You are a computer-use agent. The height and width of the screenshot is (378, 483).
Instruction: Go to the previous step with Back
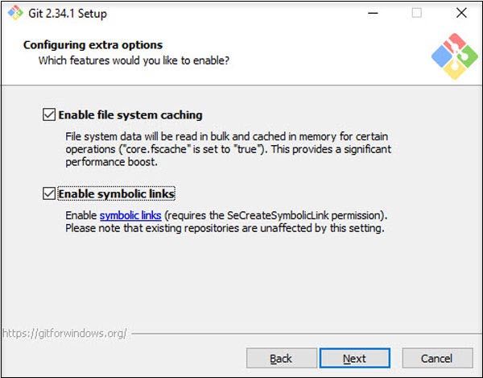281,358
